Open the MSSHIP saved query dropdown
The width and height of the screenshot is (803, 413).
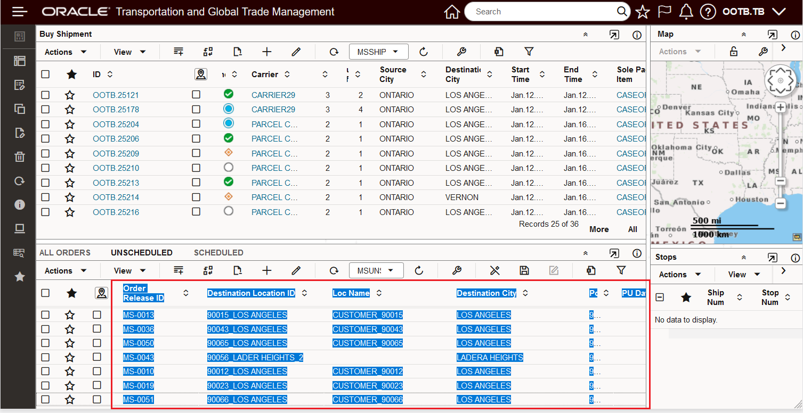[378, 52]
